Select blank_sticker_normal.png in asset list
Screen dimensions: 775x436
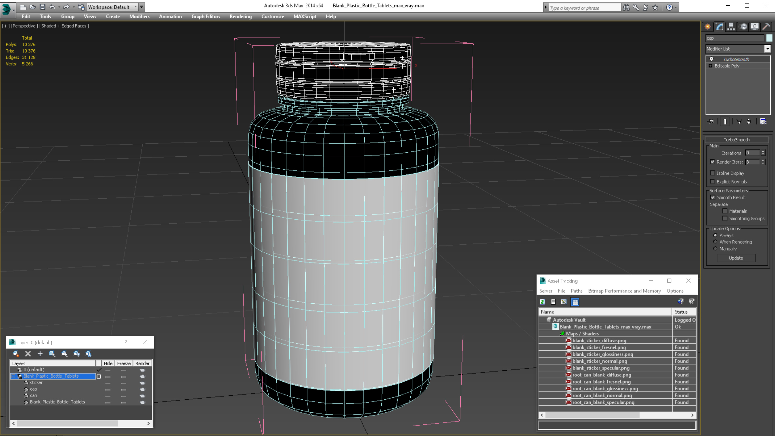coord(600,361)
